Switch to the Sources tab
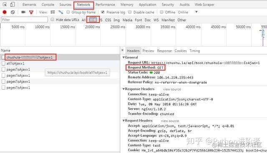This screenshot has width=267, height=153. click(x=65, y=5)
